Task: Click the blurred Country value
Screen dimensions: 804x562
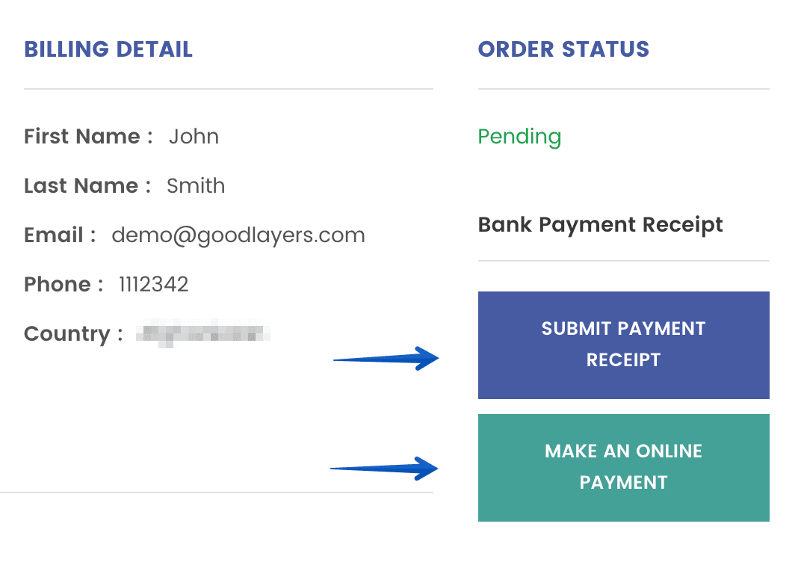Action: tap(202, 333)
